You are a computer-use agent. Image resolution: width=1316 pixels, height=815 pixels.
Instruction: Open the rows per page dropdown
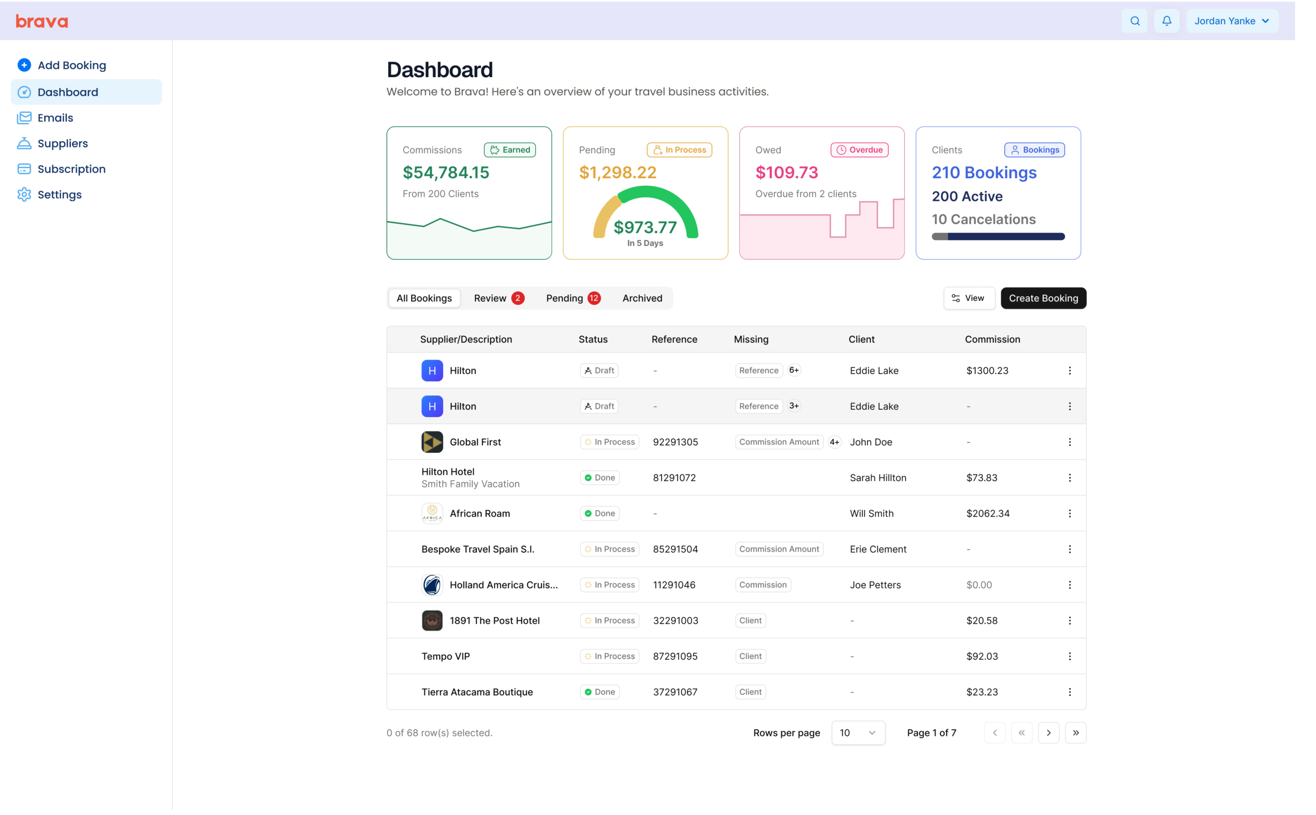click(x=858, y=732)
